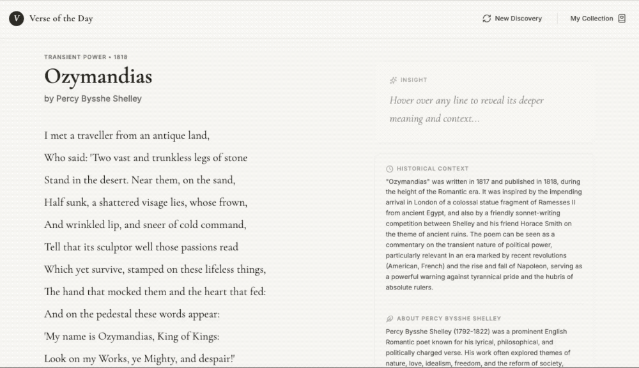Screen dimensions: 639x368
Task: Select the line 'I met a traveller from an antique land'
Action: click(127, 135)
